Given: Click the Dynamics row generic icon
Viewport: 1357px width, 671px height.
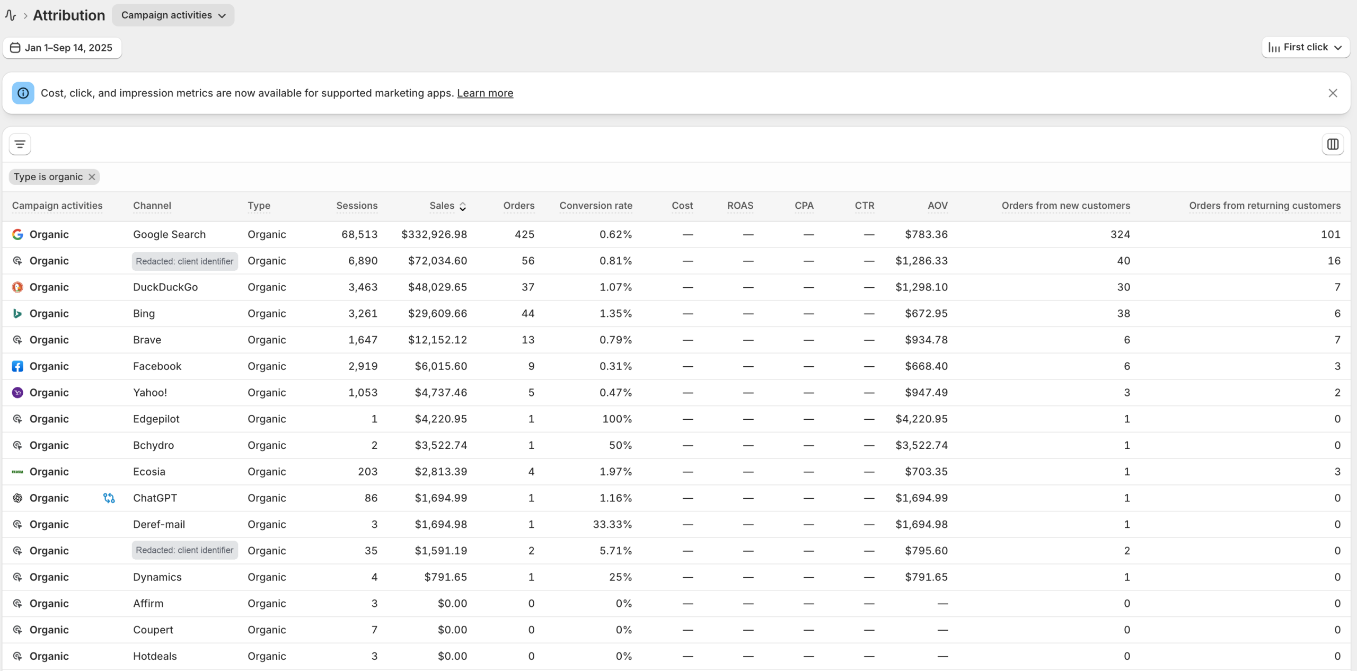Looking at the screenshot, I should [17, 577].
